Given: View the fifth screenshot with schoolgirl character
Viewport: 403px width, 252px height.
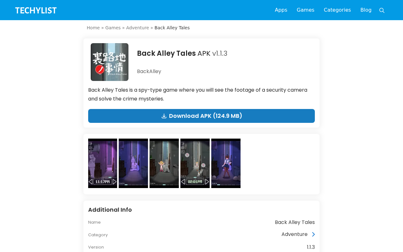Looking at the screenshot, I should click(x=226, y=163).
